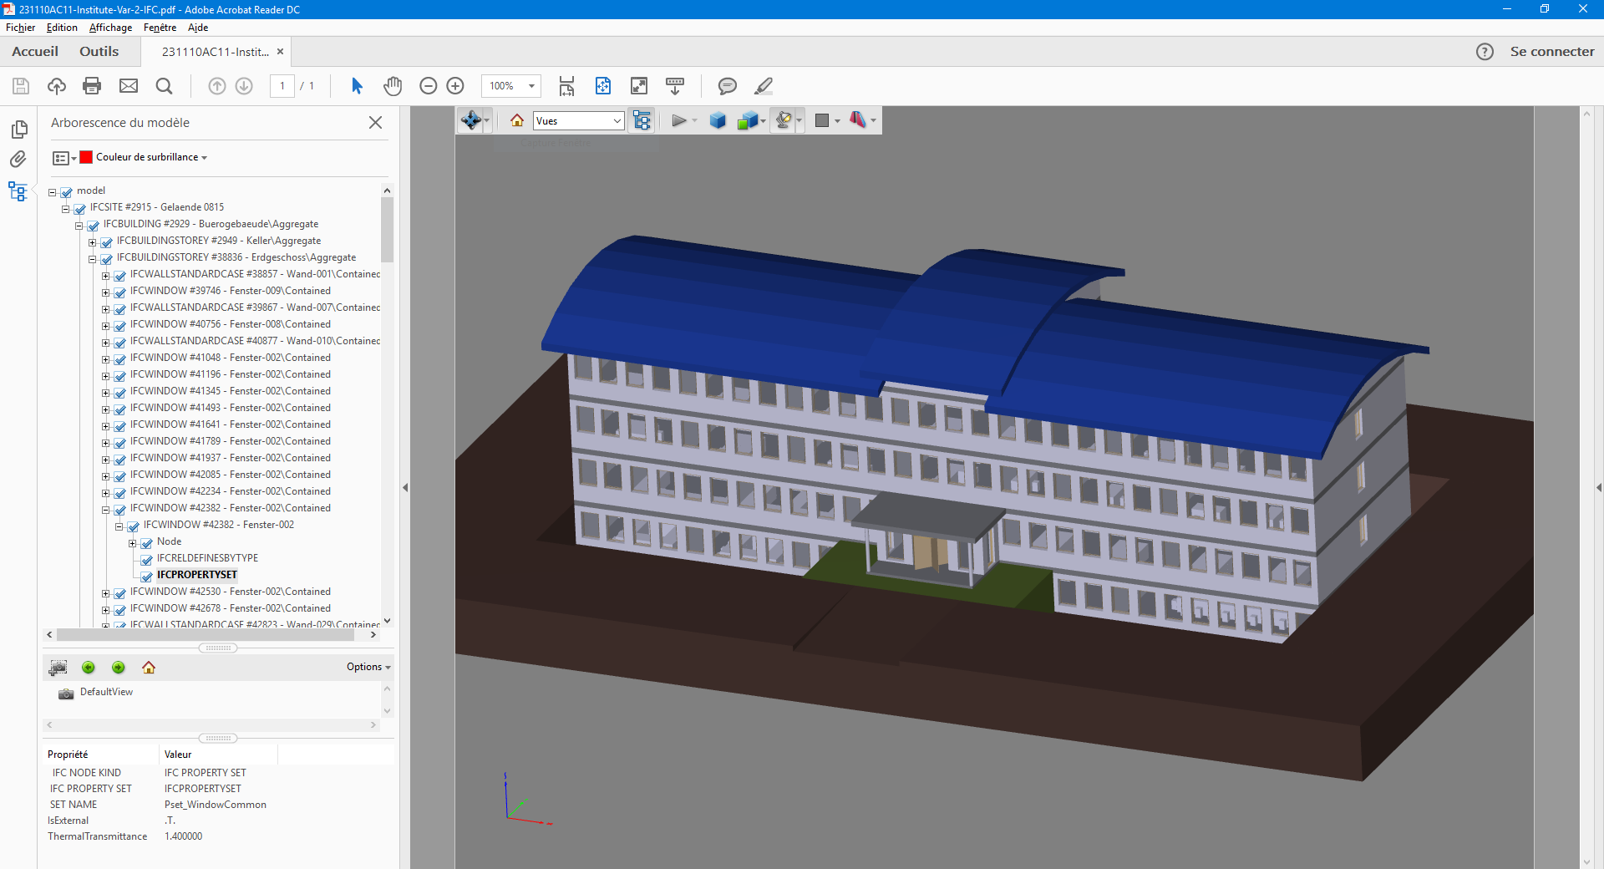Click the red highlight color swatch
The image size is (1604, 869).
pos(86,157)
